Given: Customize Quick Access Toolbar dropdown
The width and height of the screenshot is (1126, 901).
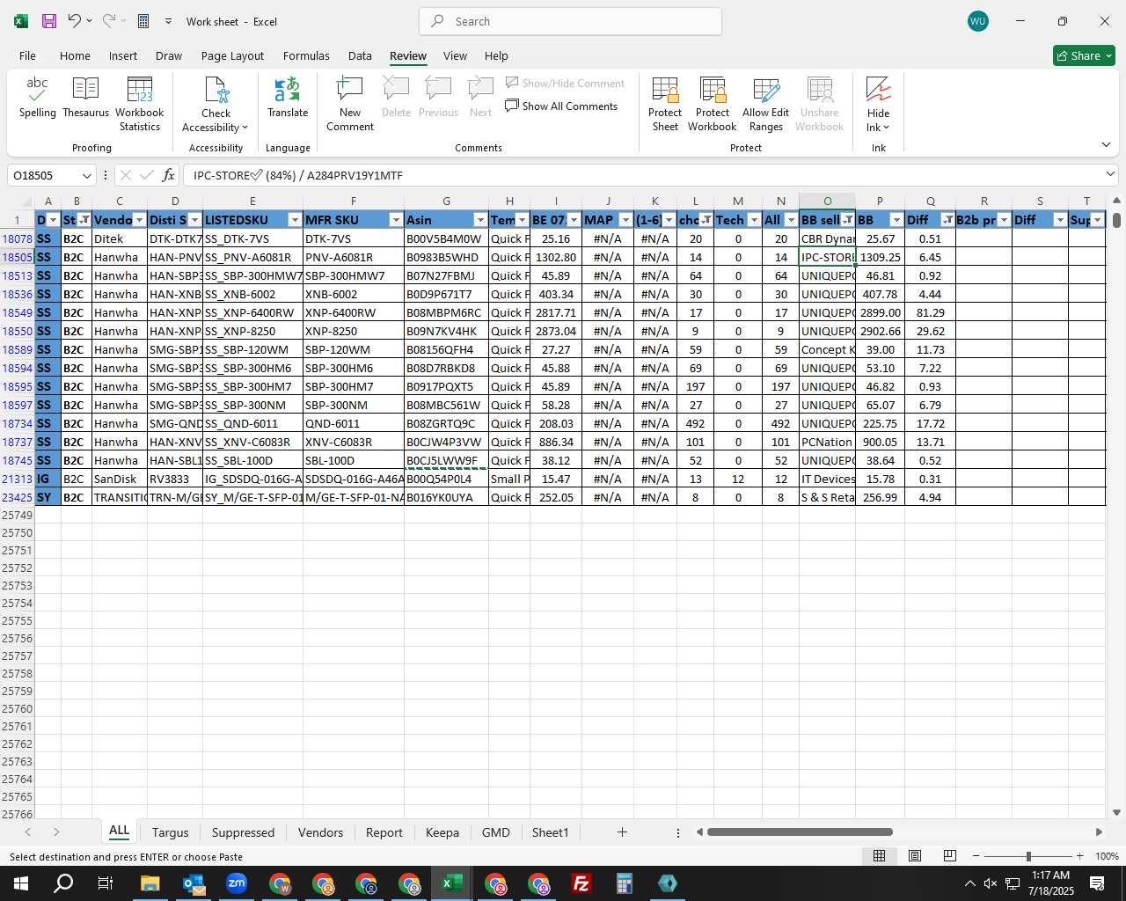Looking at the screenshot, I should pos(168,21).
